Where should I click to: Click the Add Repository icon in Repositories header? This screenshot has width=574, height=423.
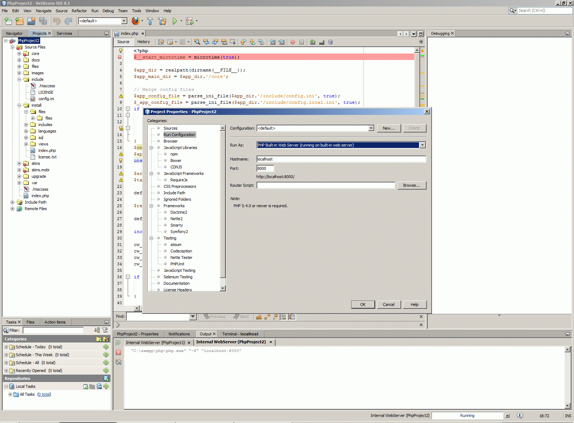(x=106, y=378)
